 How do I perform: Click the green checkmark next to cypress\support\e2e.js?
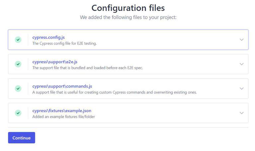(18, 64)
